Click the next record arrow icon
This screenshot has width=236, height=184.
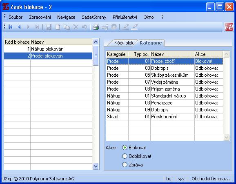tap(28, 27)
